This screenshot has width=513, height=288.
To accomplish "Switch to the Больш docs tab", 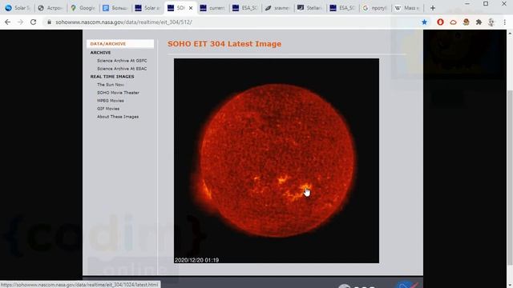I will pyautogui.click(x=115, y=8).
